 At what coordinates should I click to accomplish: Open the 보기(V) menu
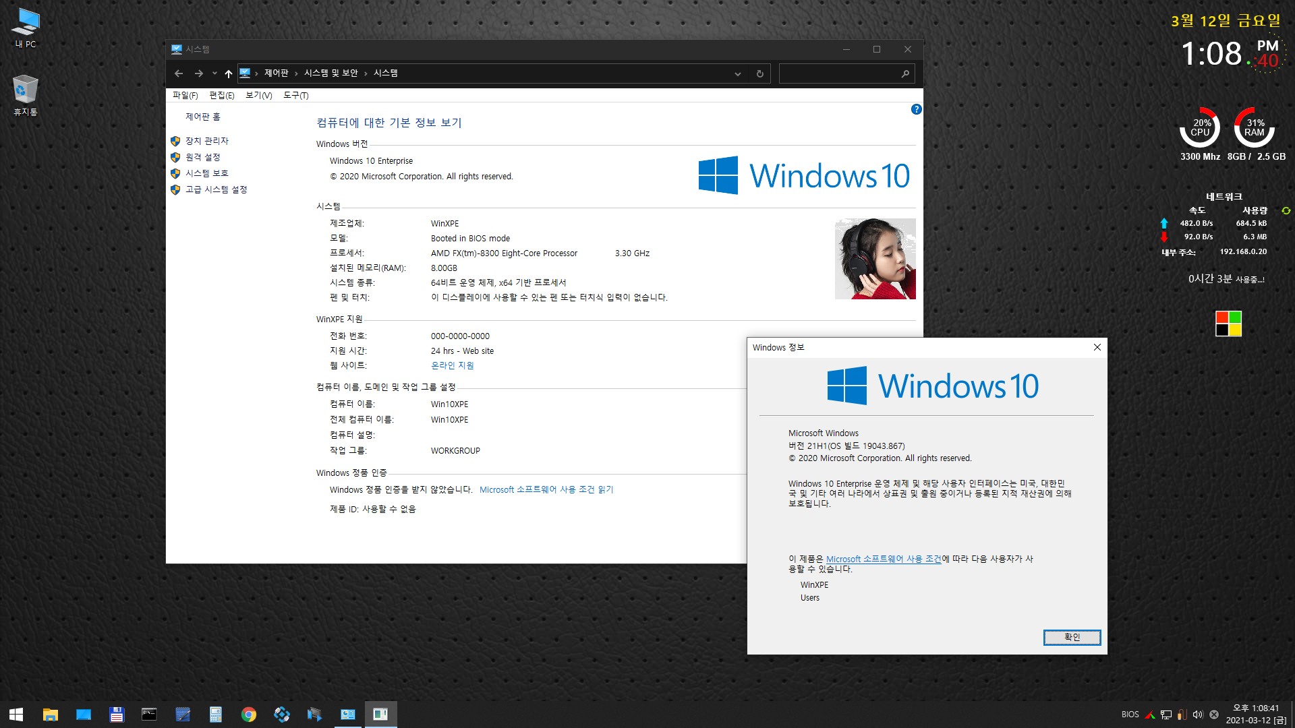point(258,95)
